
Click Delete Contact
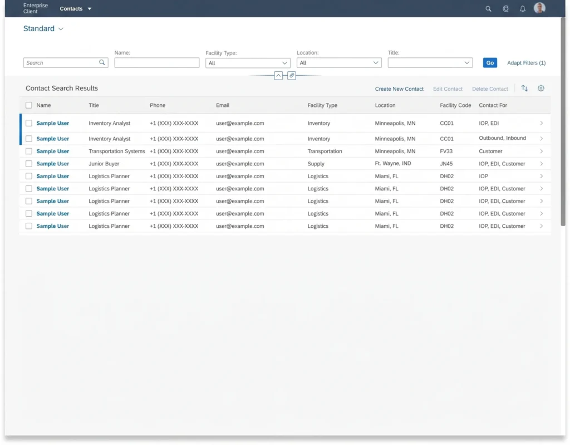[490, 89]
